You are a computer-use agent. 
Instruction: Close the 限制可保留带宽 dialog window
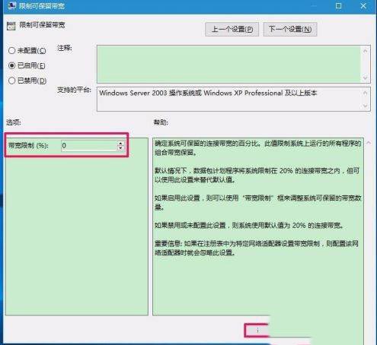[363, 5]
